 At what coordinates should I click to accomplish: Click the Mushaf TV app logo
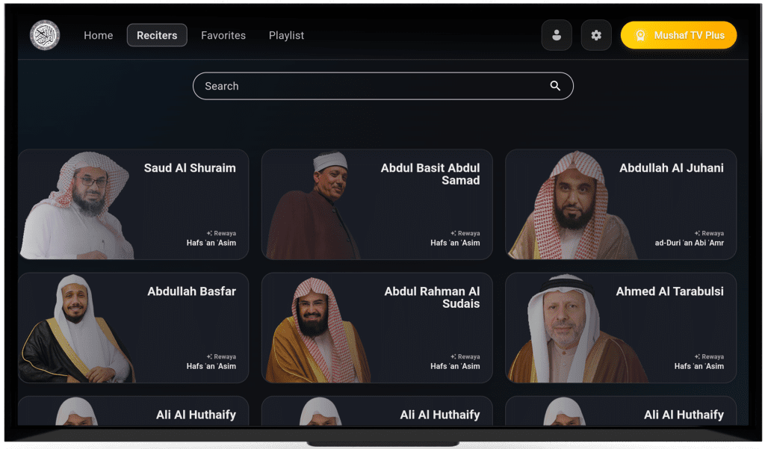[x=45, y=35]
